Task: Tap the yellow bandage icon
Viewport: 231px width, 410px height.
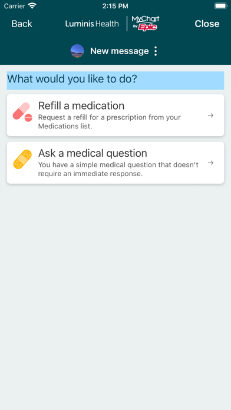Action: [22, 160]
